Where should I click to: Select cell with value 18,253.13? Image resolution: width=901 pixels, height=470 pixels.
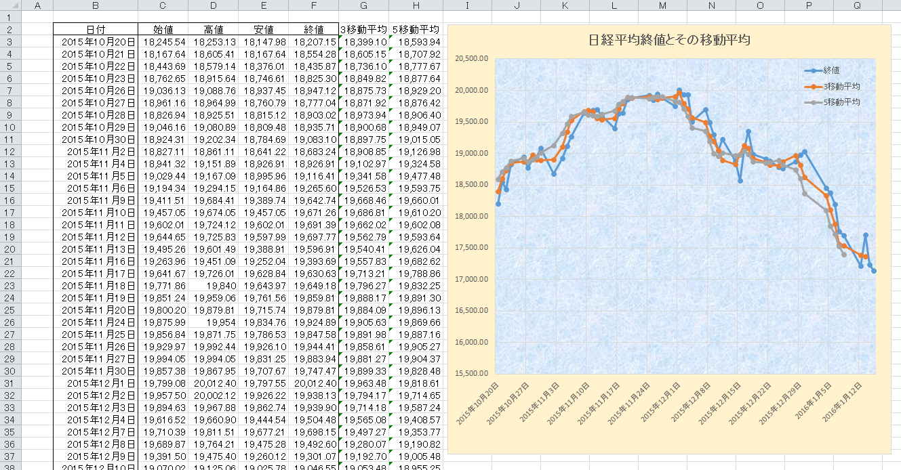(x=214, y=41)
